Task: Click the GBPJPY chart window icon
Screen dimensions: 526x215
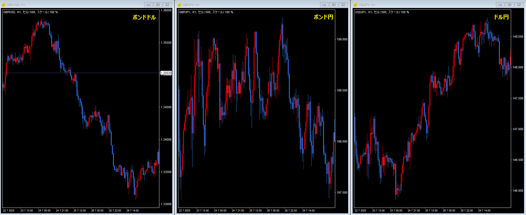Action: tap(179, 5)
